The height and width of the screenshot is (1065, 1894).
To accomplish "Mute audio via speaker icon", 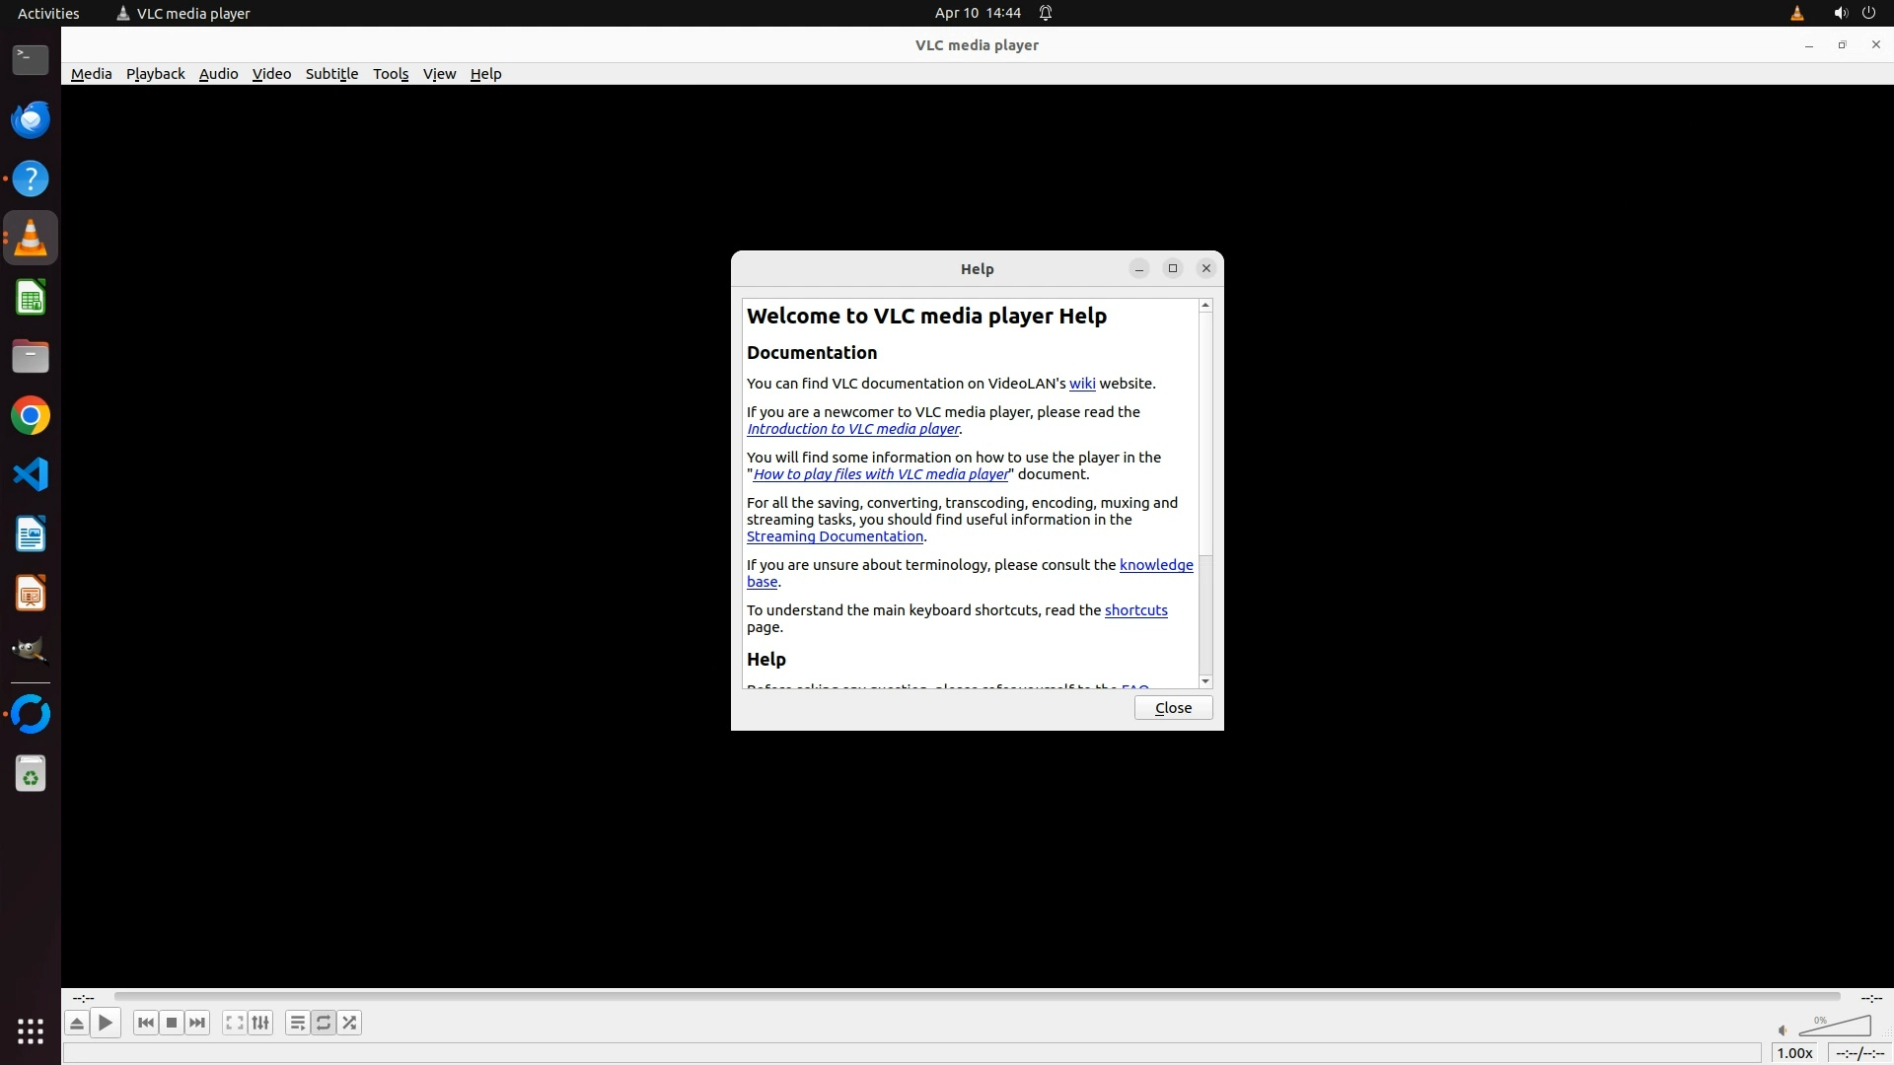I will click(x=1783, y=1030).
